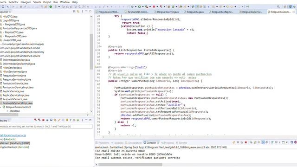Click the pencil edit icon in Boot Dashboard toolbar
This screenshot has width=297, height=167.
pyautogui.click(x=59, y=120)
